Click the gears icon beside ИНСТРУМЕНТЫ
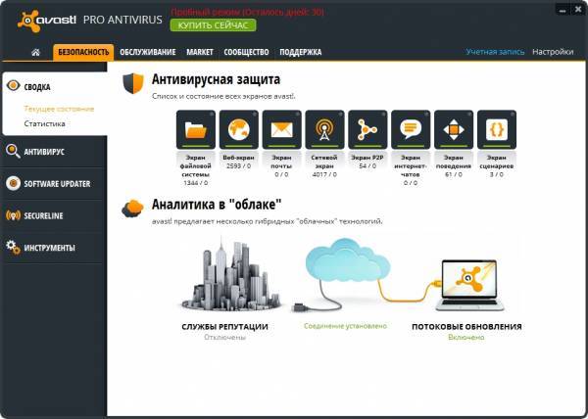This screenshot has width=588, height=419. (x=13, y=248)
